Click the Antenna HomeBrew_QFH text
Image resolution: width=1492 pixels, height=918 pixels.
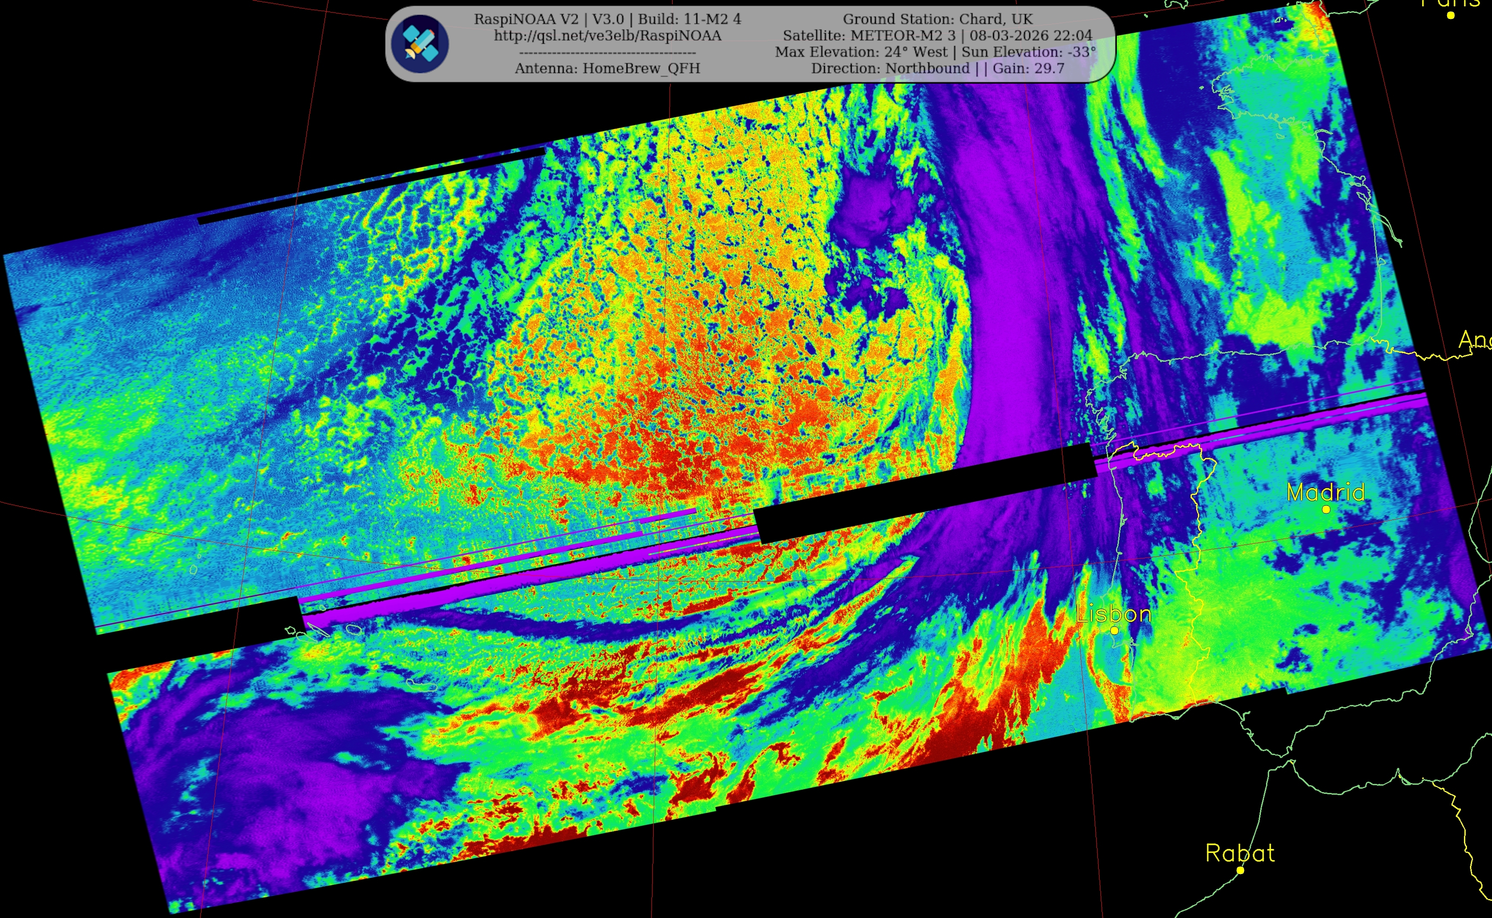click(607, 69)
